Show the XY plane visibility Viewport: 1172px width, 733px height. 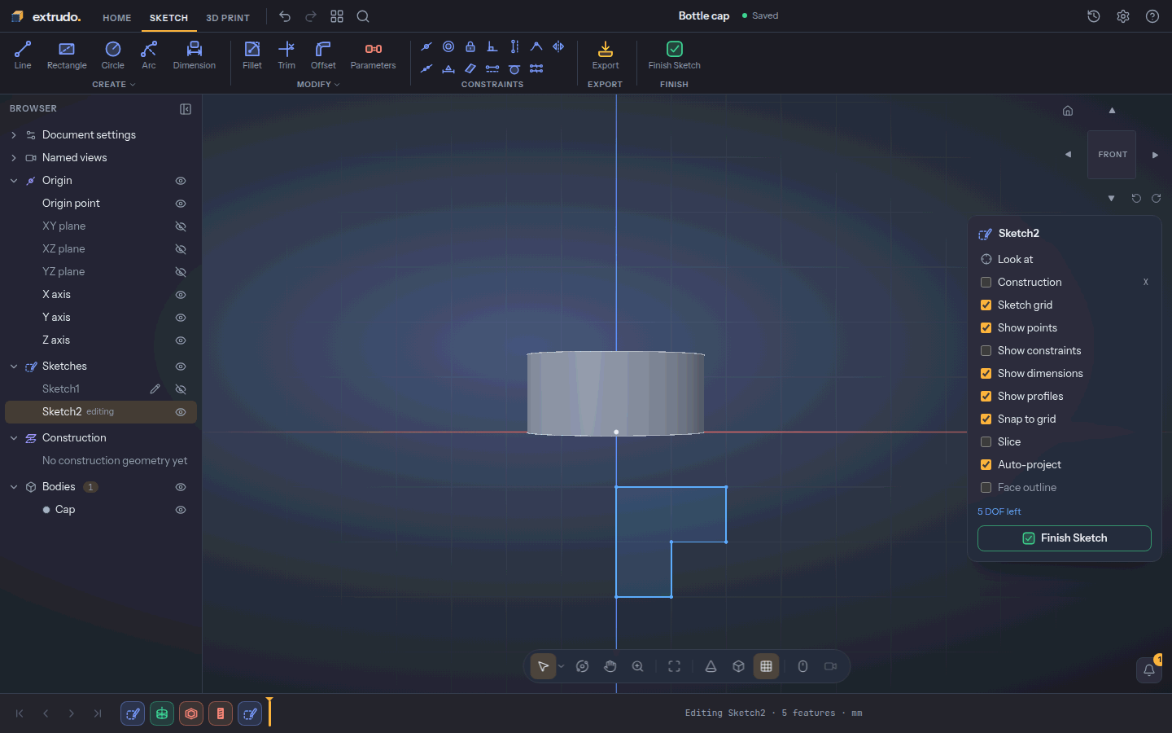[181, 226]
